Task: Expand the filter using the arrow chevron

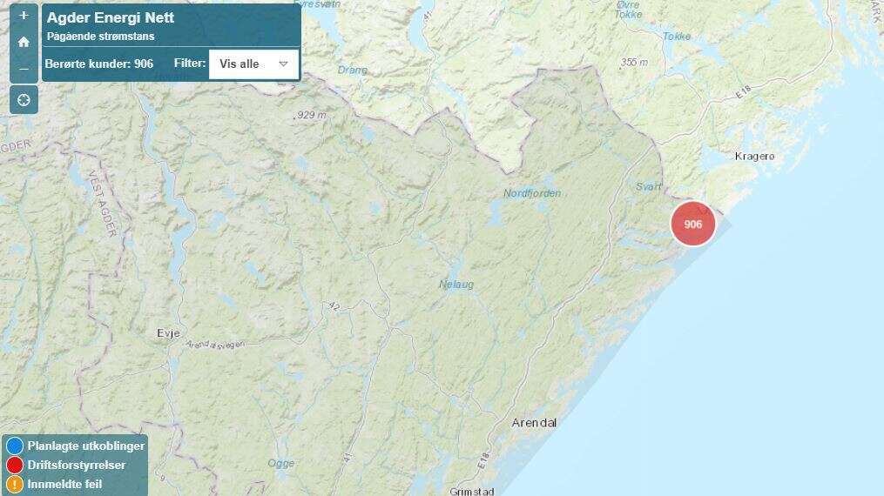Action: click(x=284, y=64)
